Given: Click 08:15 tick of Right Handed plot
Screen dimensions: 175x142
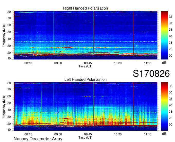Looking at the screenshot, I should point(28,63).
